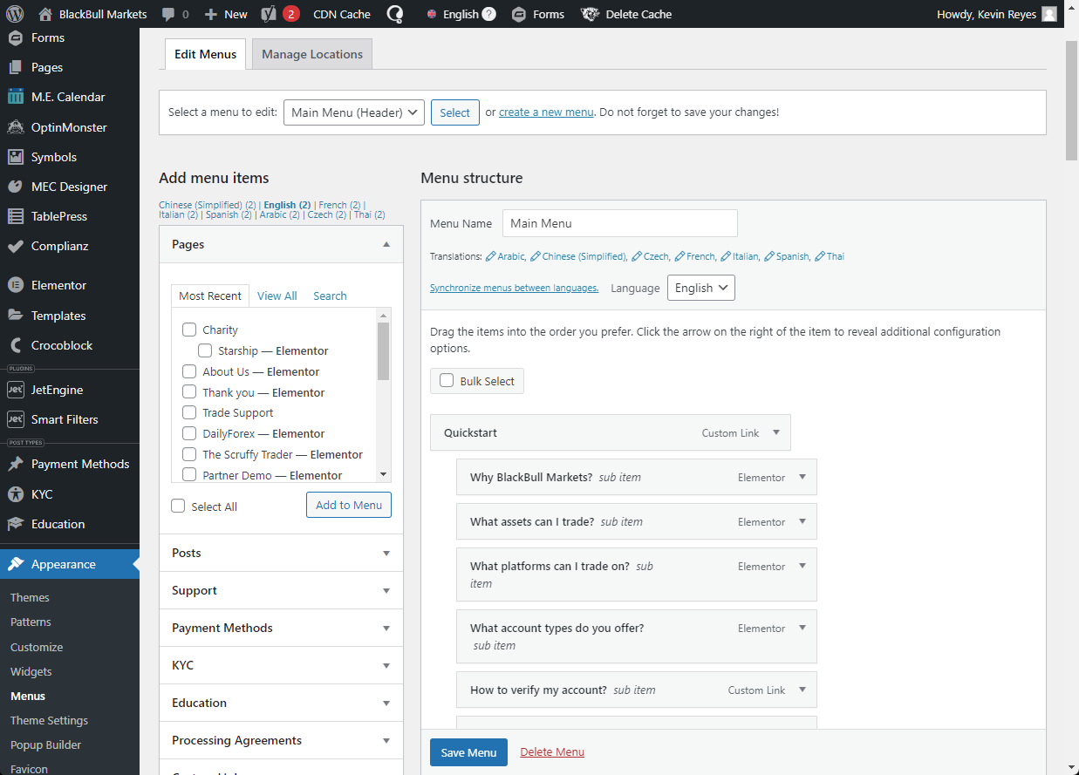Open Crocoblock sidebar icon
This screenshot has width=1079, height=775.
click(15, 345)
